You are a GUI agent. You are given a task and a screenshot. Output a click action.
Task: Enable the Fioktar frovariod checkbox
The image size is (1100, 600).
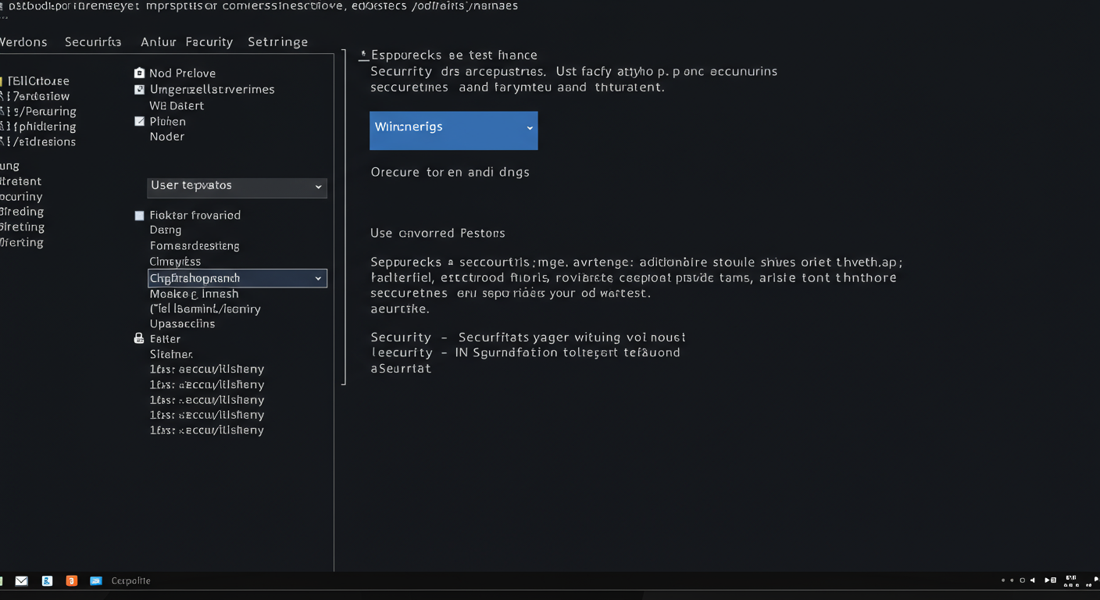click(139, 216)
